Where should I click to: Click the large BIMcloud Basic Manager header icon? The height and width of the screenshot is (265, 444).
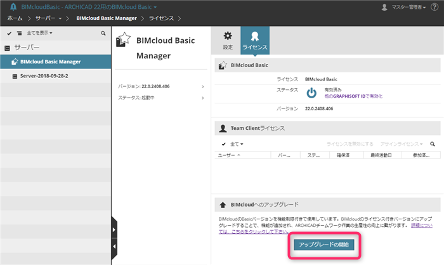(123, 40)
